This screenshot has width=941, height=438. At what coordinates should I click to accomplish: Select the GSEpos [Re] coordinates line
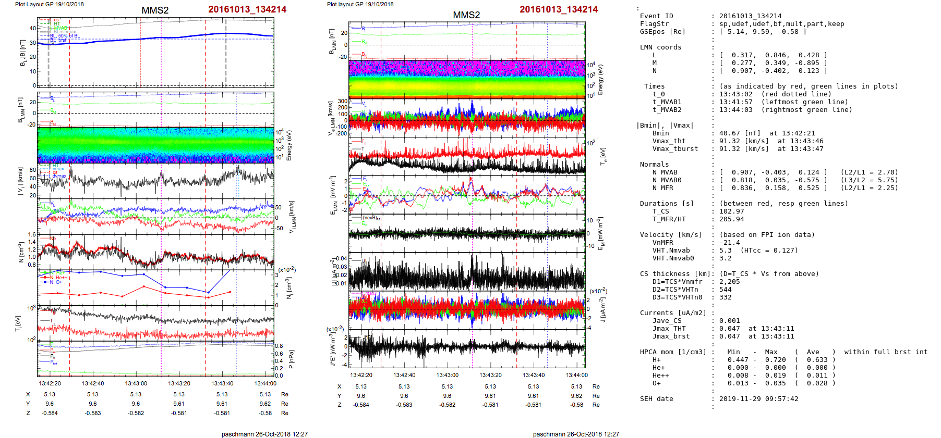point(763,32)
